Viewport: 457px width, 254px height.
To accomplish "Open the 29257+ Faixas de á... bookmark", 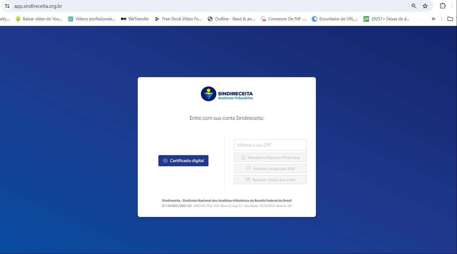I will [387, 19].
